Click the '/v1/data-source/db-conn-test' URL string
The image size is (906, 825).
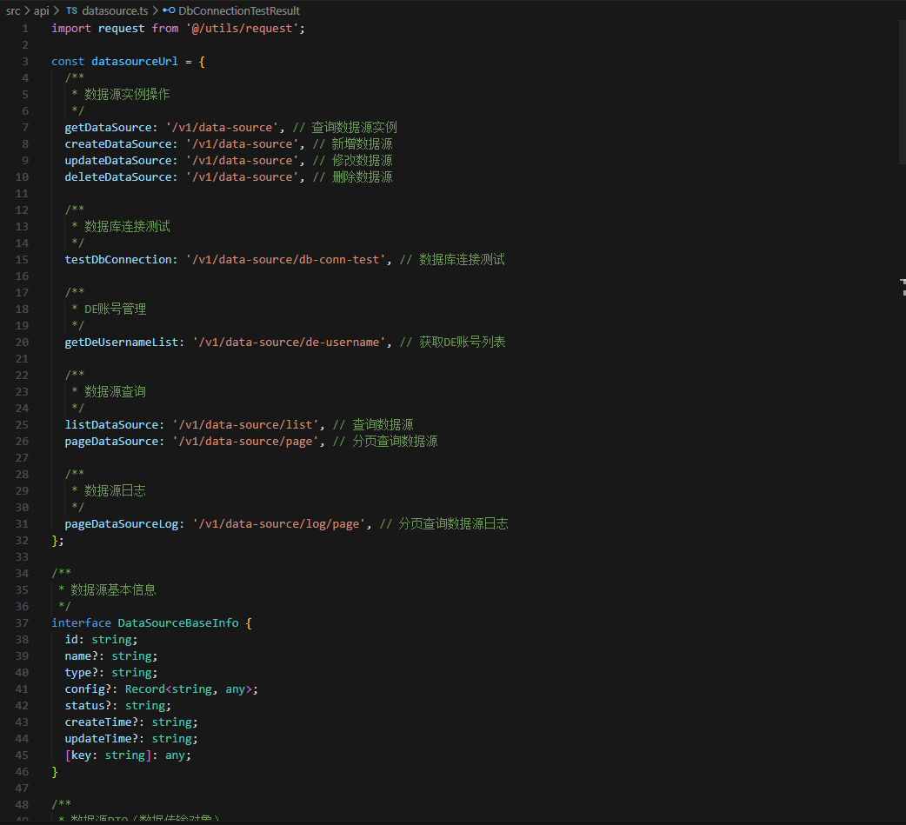click(287, 259)
